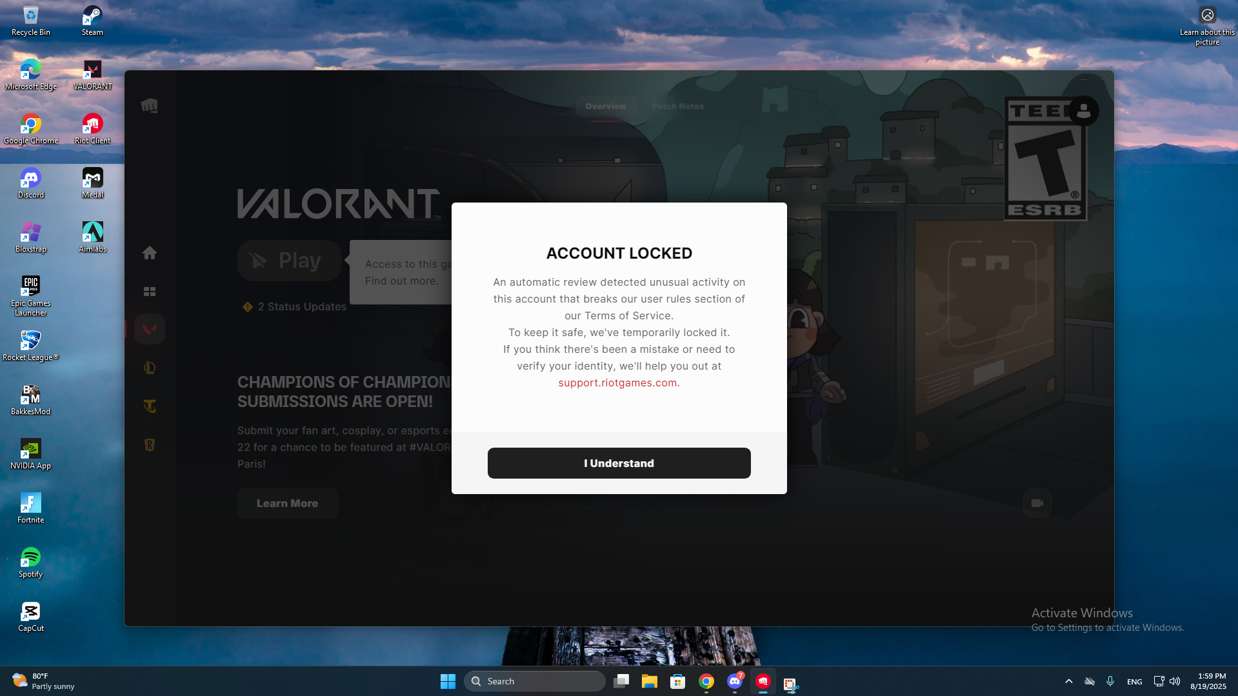Open Task View on the taskbar

[621, 681]
